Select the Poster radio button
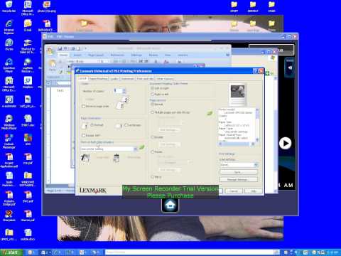Viewport: 341px width, 256px height. (x=153, y=151)
